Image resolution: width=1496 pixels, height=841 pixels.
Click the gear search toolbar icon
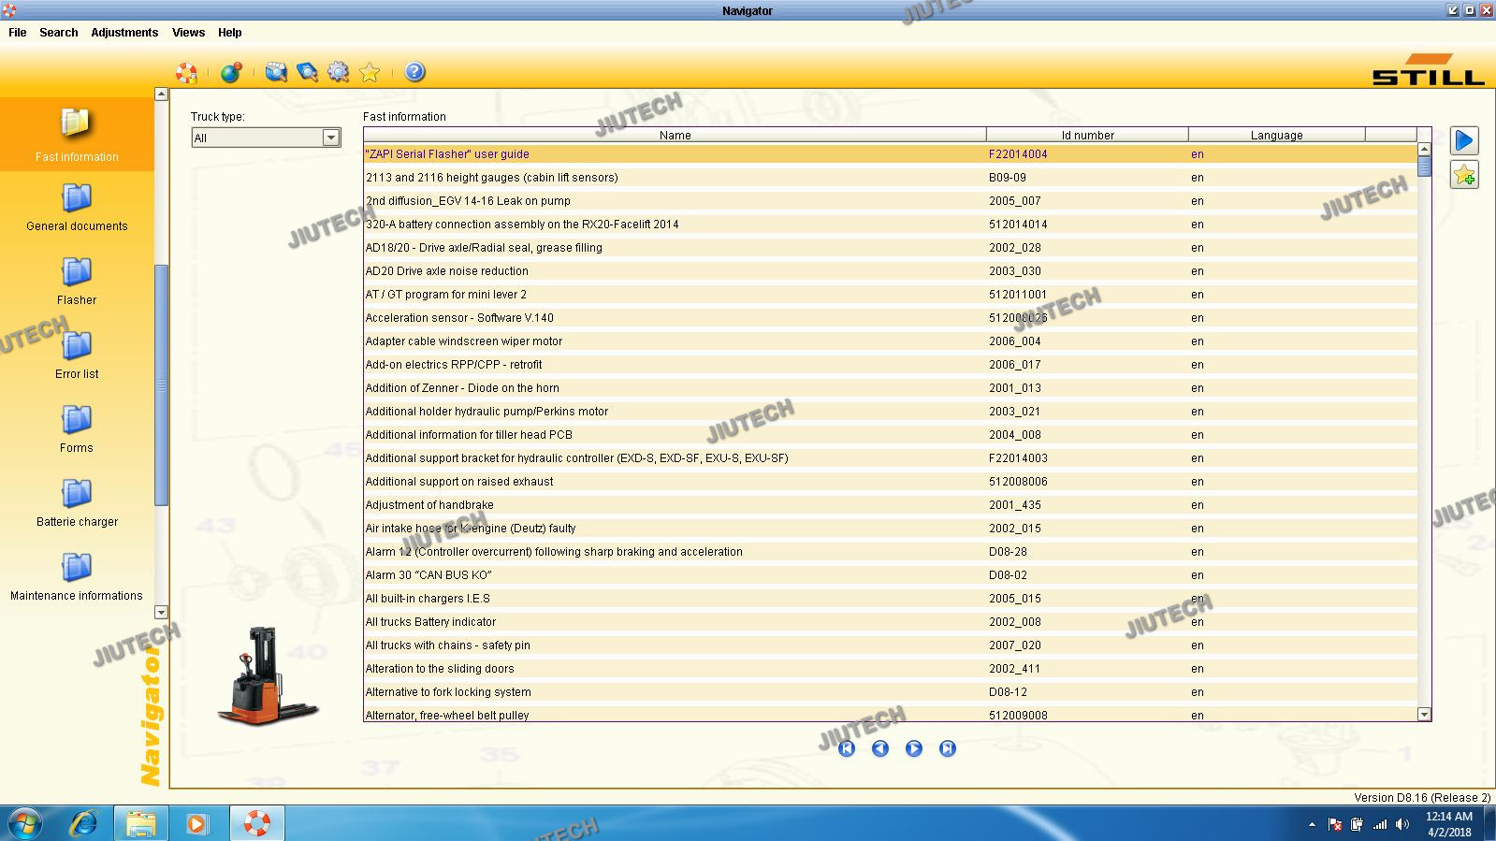[x=338, y=72]
